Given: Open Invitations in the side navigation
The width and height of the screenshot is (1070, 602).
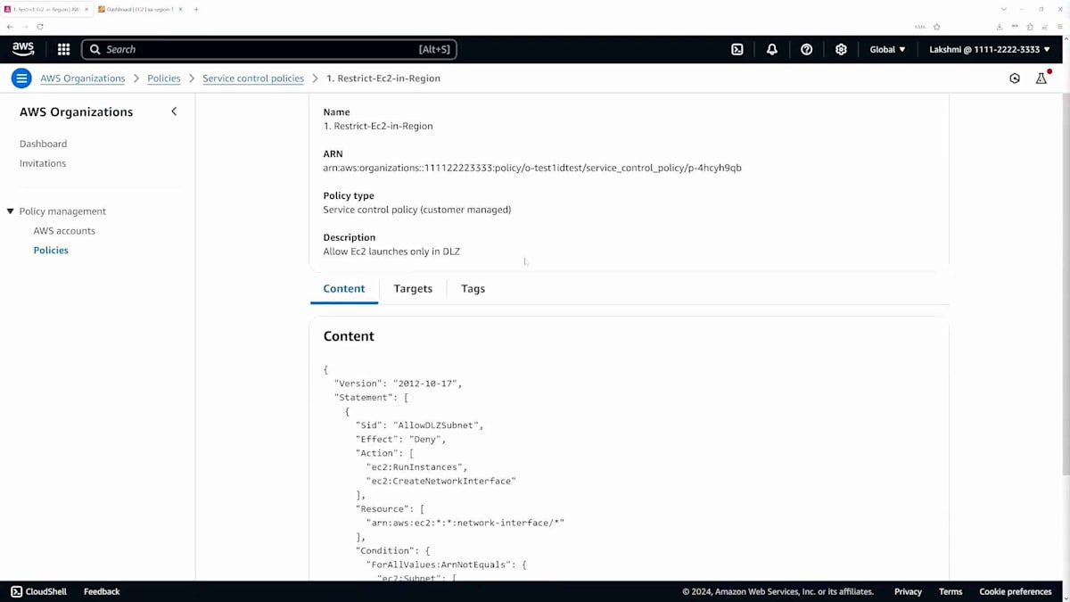Looking at the screenshot, I should pos(43,163).
